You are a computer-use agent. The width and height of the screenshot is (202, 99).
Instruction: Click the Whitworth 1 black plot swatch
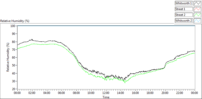click(x=197, y=3)
